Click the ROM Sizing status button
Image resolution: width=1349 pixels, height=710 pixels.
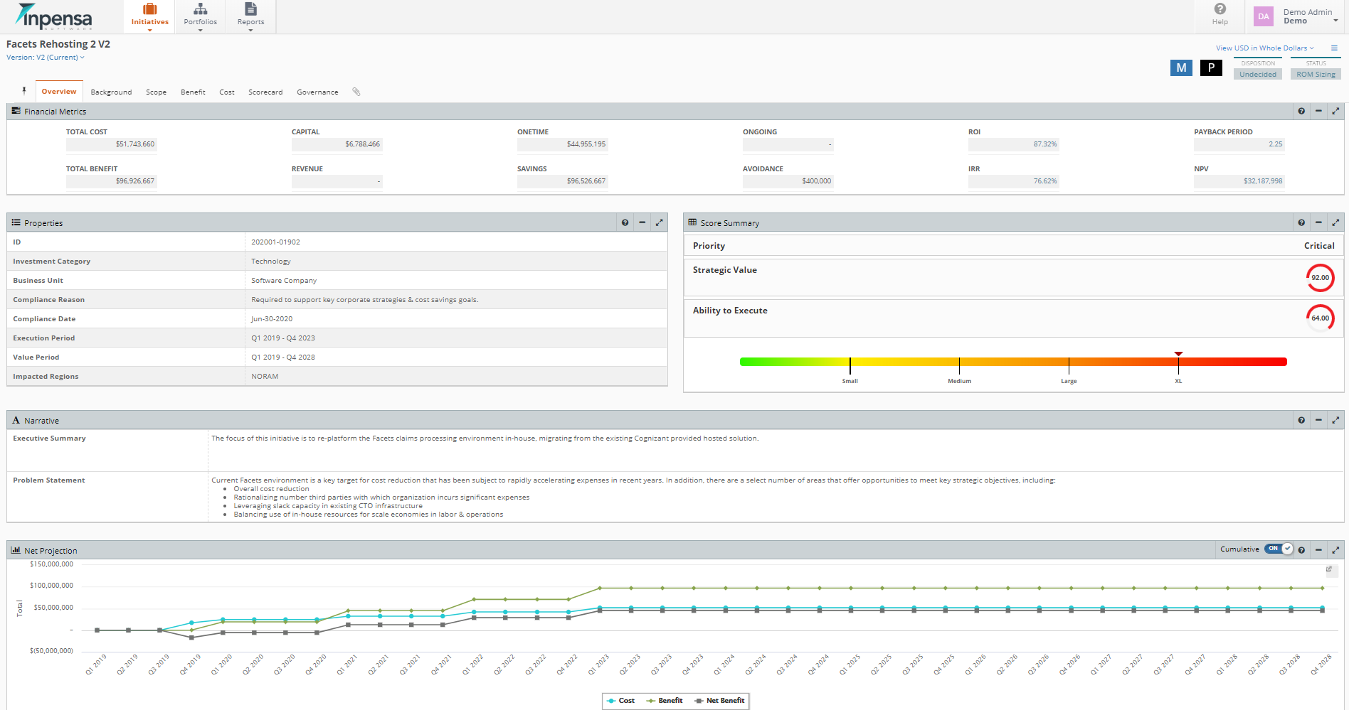click(x=1315, y=74)
